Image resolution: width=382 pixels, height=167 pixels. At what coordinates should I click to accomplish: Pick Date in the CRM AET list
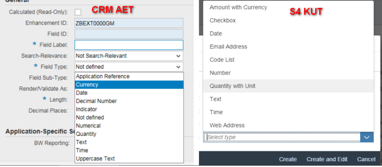pos(129,93)
